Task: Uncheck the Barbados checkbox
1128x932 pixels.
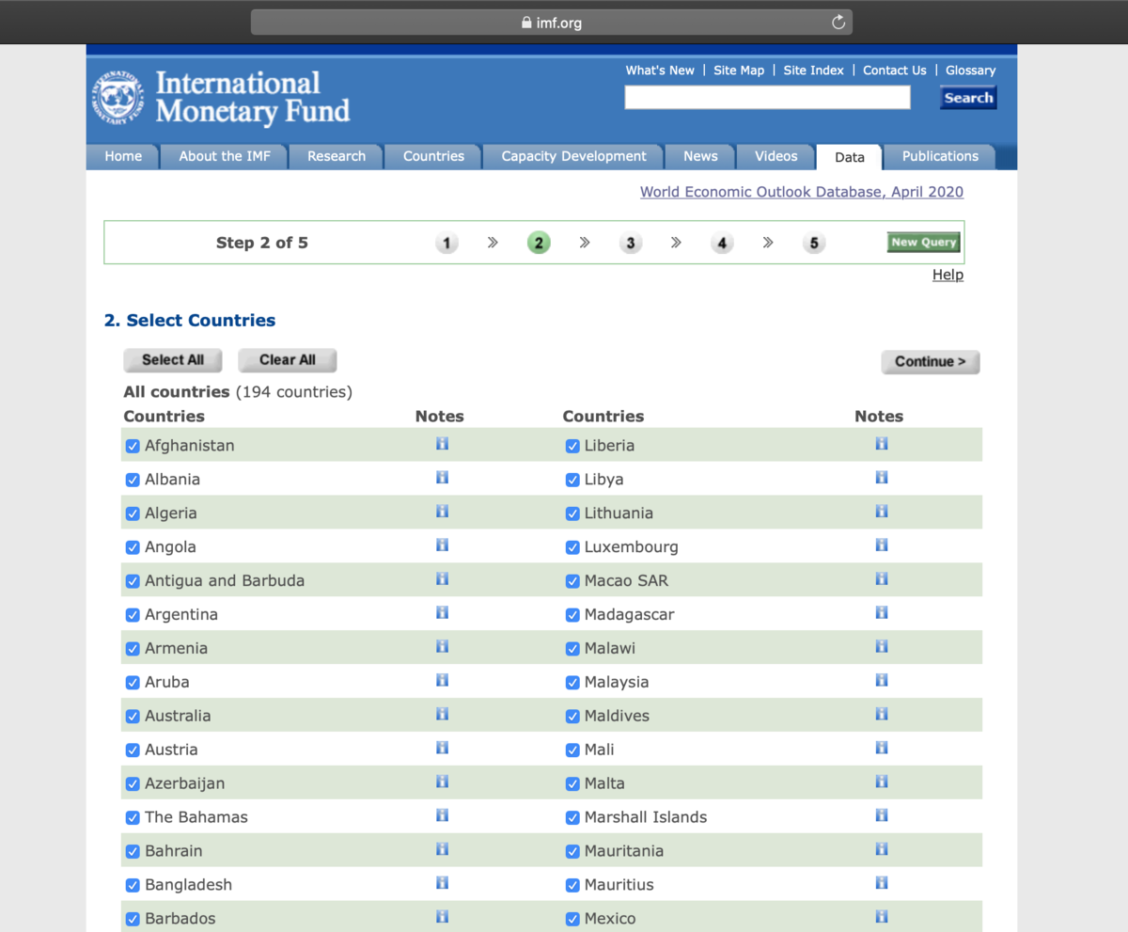Action: [x=133, y=919]
